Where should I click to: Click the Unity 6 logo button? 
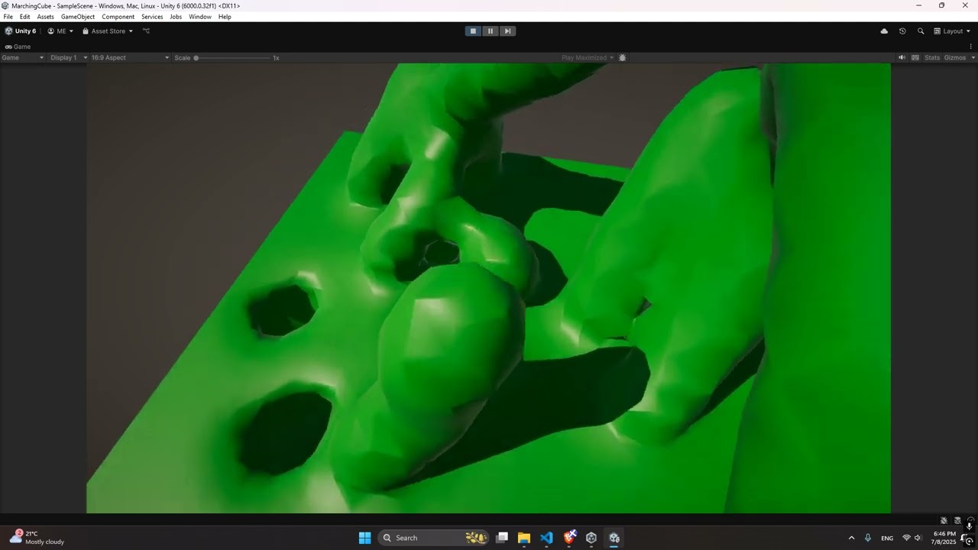(x=21, y=31)
